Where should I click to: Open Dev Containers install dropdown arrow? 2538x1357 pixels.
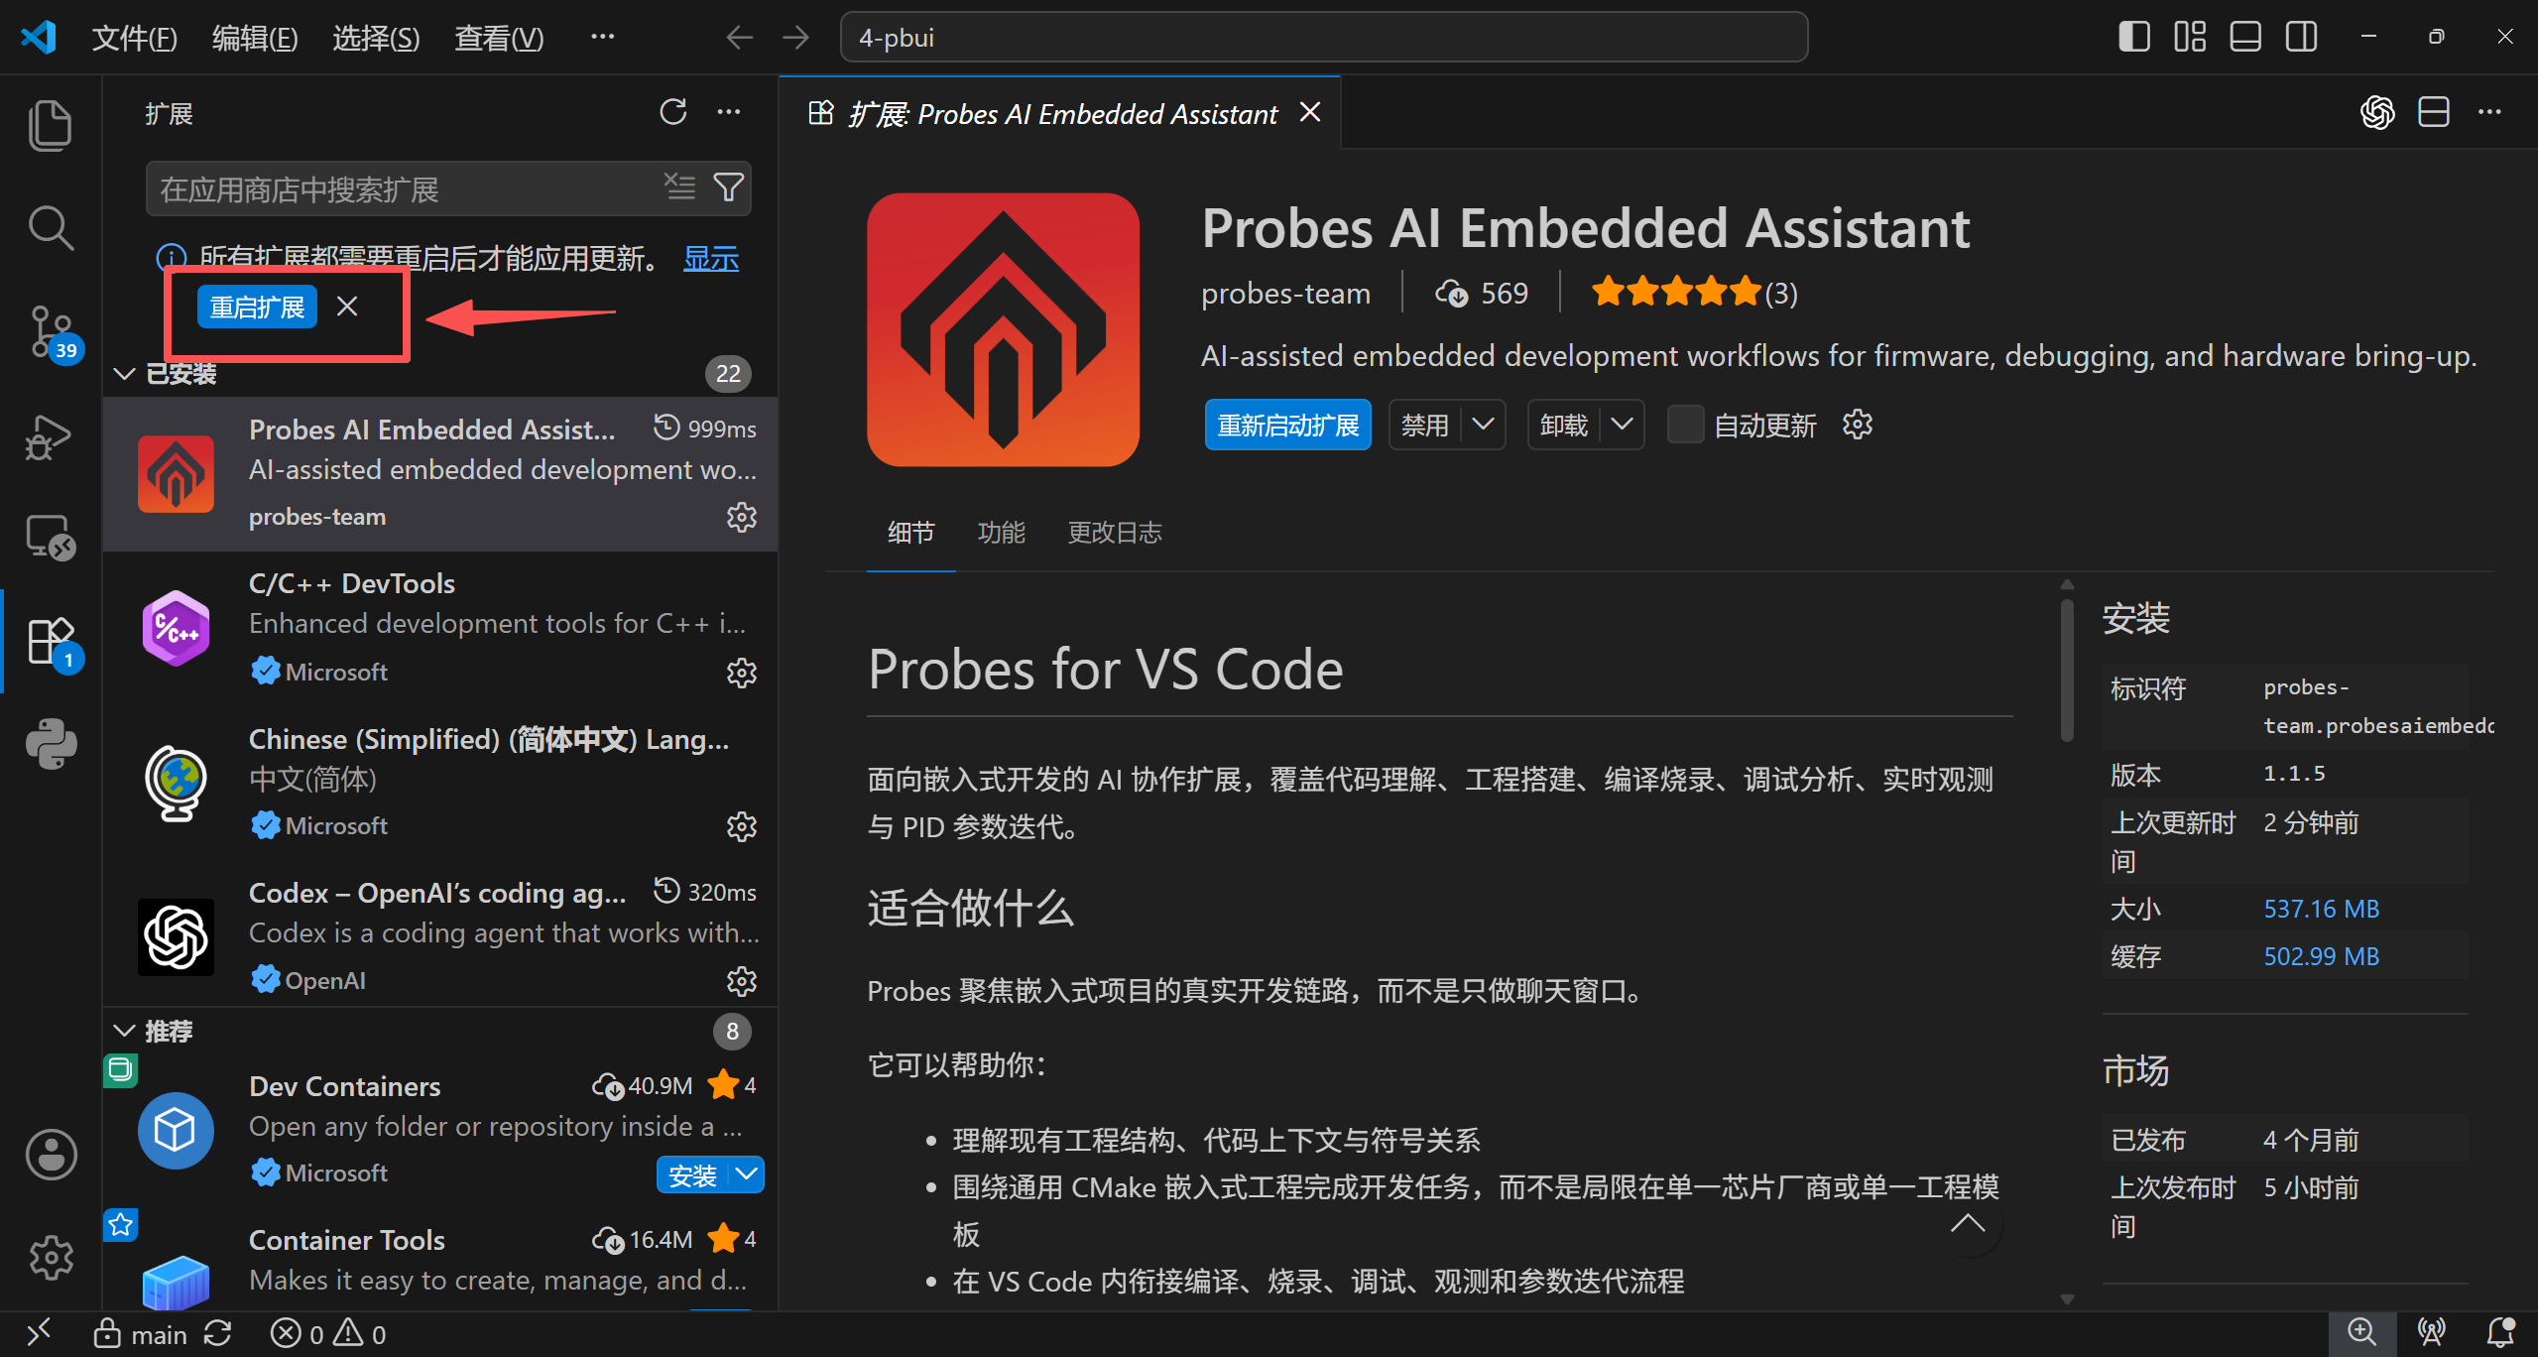747,1175
